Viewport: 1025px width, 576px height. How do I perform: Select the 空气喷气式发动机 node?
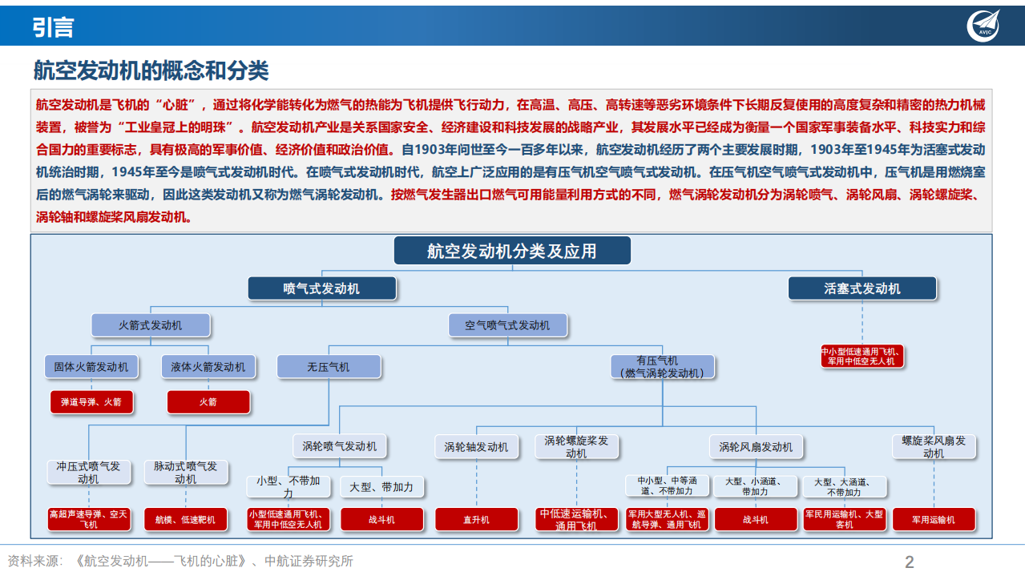coord(508,324)
